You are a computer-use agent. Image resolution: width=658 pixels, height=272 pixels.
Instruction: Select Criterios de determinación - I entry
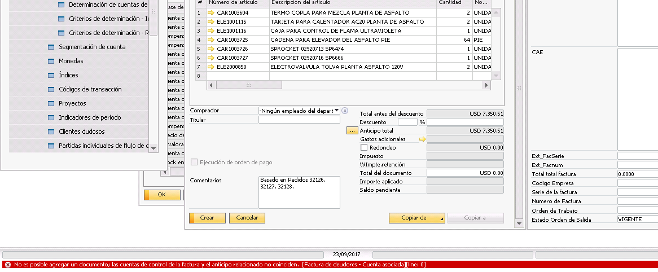tap(108, 19)
